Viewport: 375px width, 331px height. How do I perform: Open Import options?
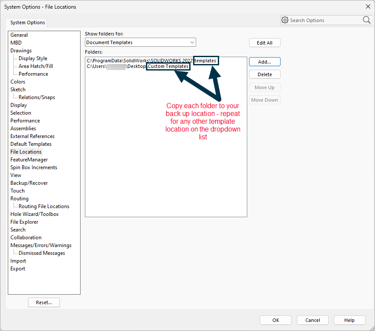click(18, 261)
